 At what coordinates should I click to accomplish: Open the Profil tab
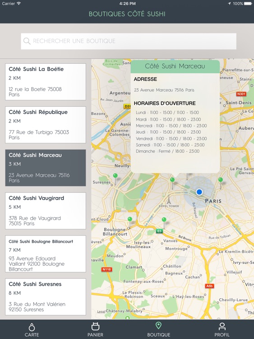(222, 330)
